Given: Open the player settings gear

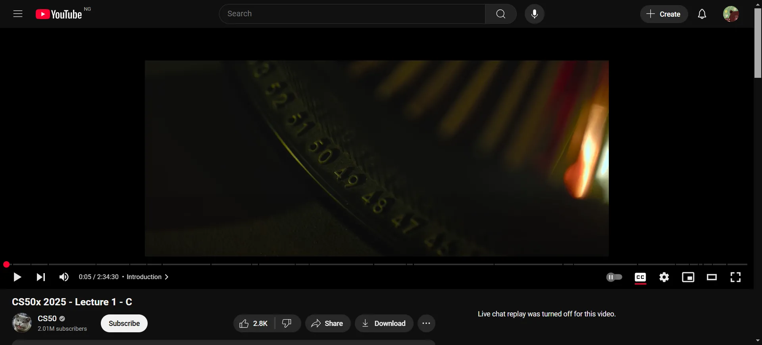Looking at the screenshot, I should 664,277.
